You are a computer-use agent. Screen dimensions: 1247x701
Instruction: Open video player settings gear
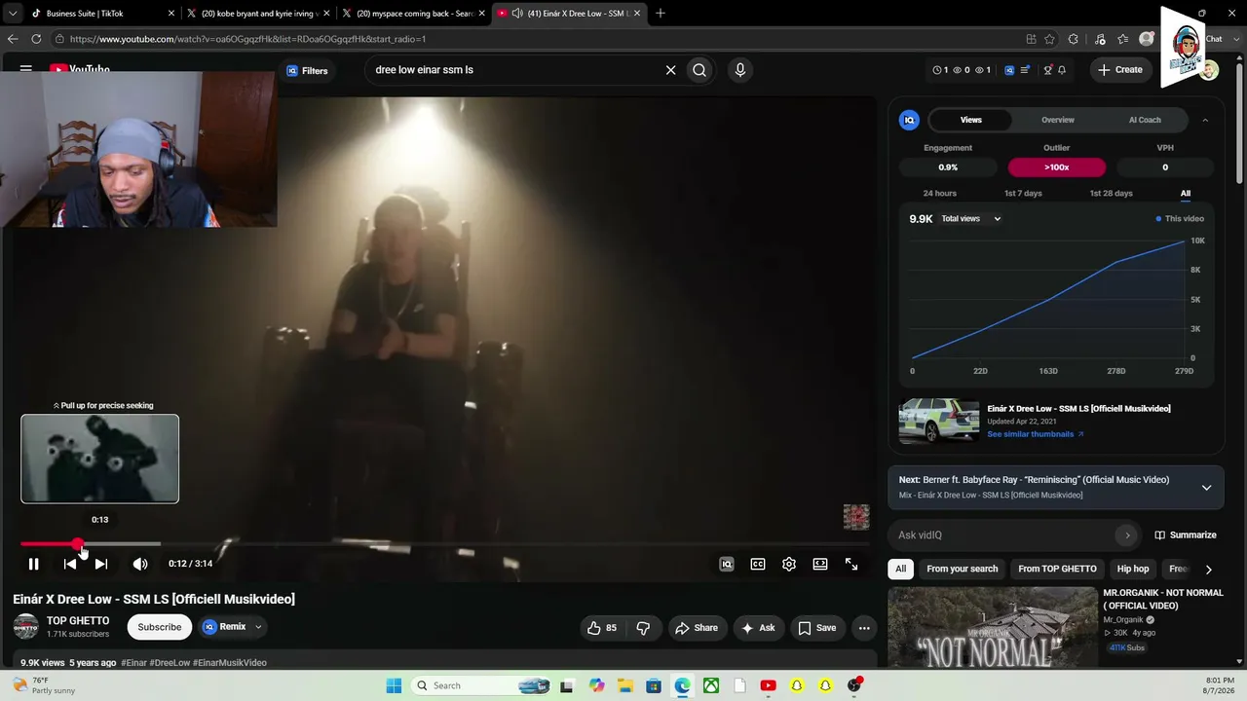click(789, 564)
